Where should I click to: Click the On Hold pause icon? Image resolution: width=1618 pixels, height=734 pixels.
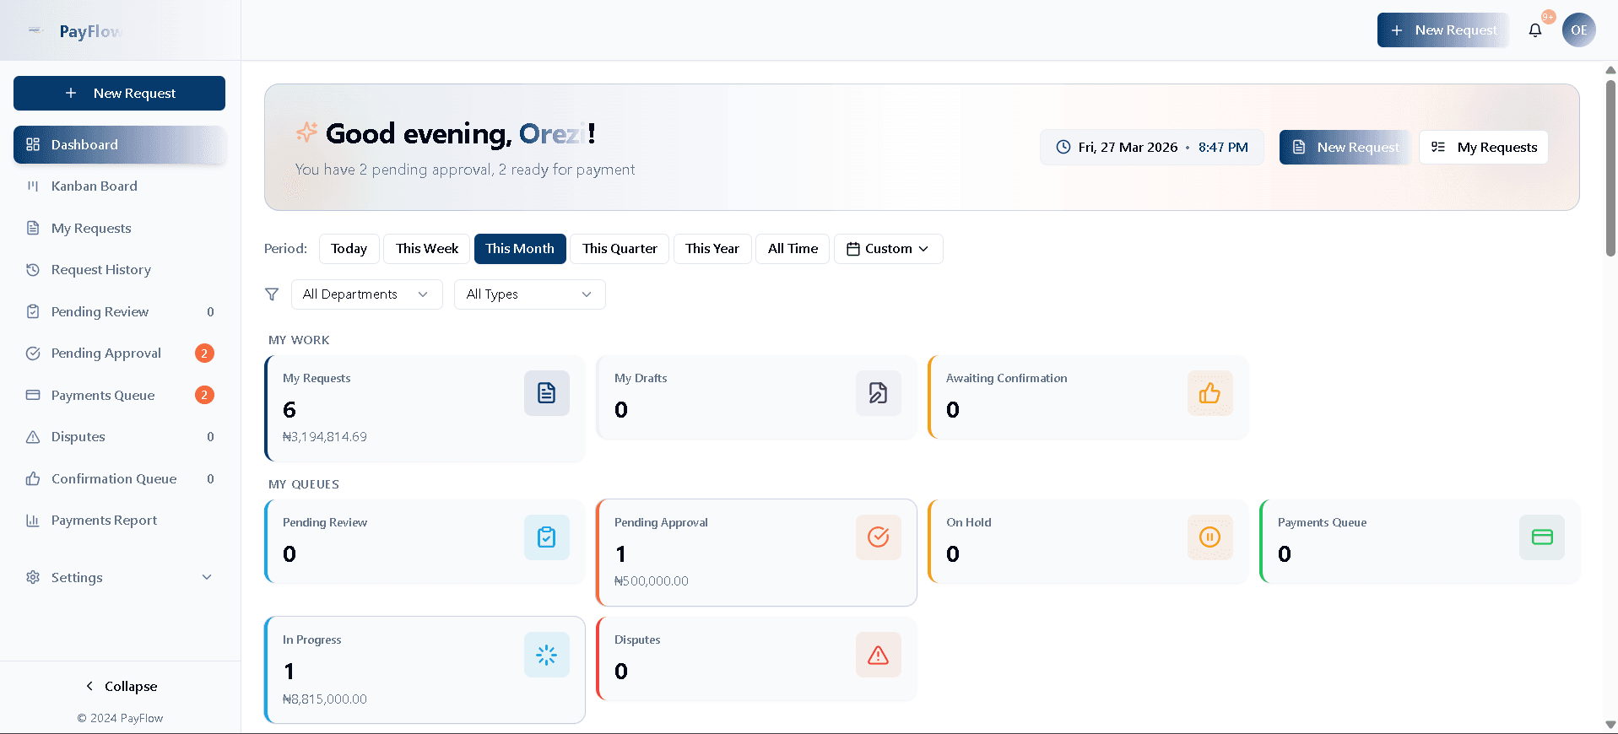point(1210,537)
